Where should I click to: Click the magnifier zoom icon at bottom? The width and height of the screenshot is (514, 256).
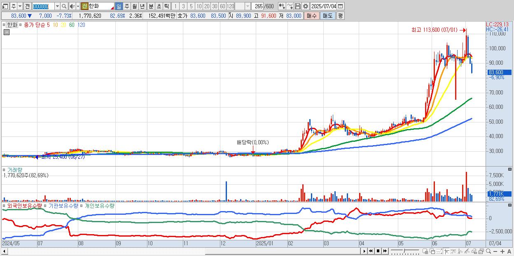[x=488, y=251]
